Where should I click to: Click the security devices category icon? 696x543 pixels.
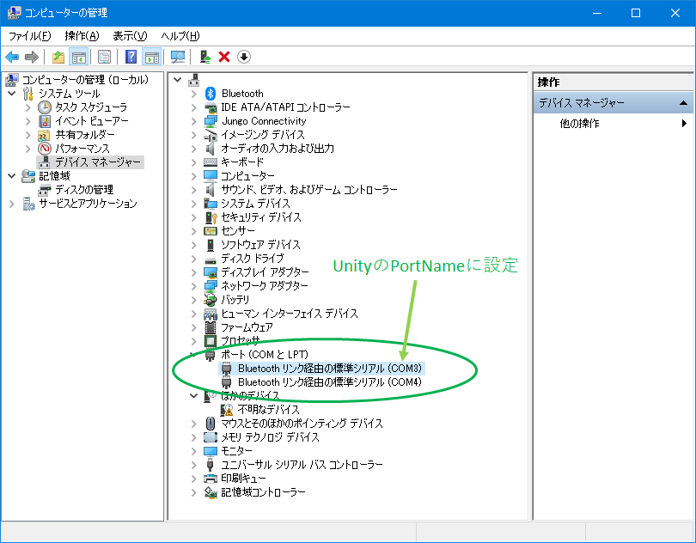tap(211, 217)
